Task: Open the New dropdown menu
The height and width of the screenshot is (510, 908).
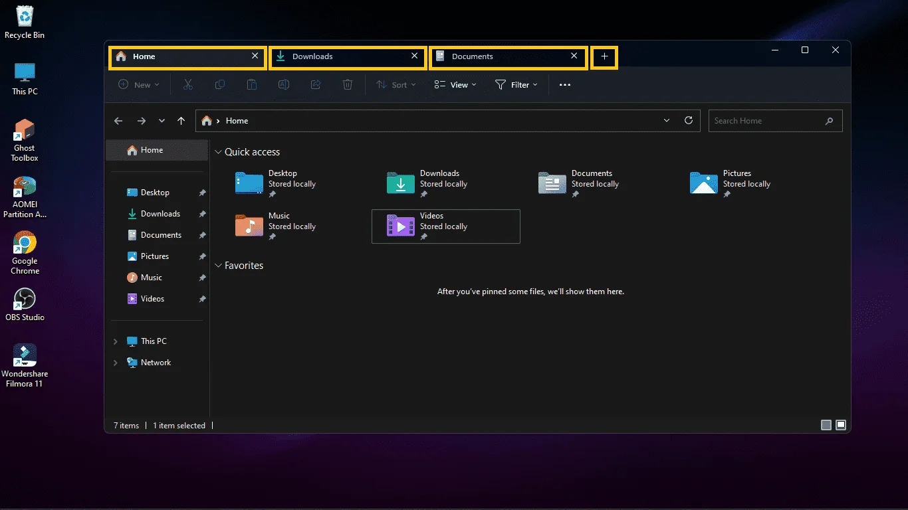Action: (139, 85)
